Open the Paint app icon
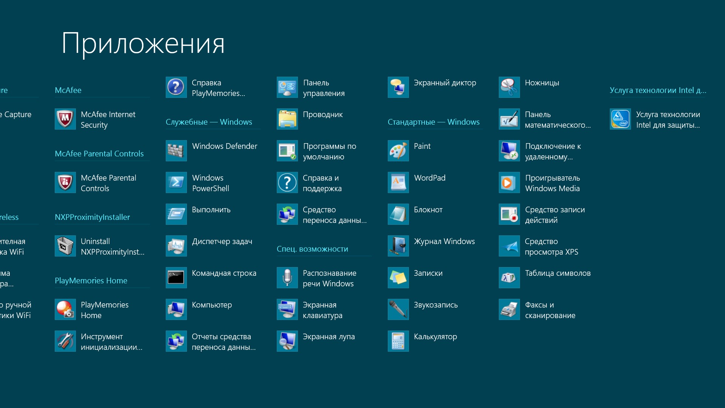This screenshot has height=408, width=725. (398, 151)
